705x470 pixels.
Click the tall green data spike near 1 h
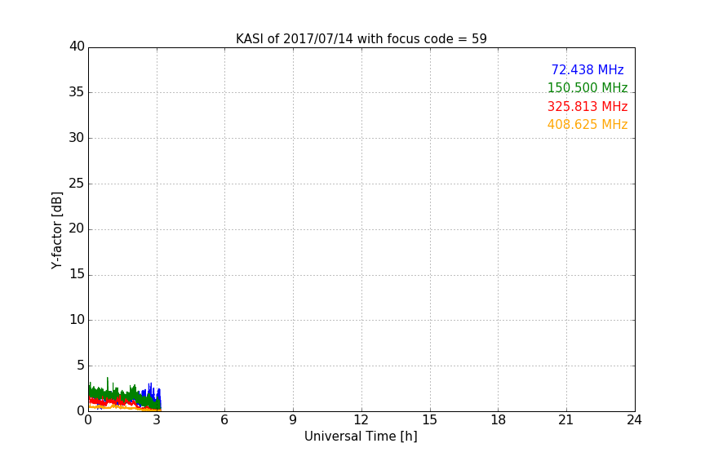tap(108, 384)
